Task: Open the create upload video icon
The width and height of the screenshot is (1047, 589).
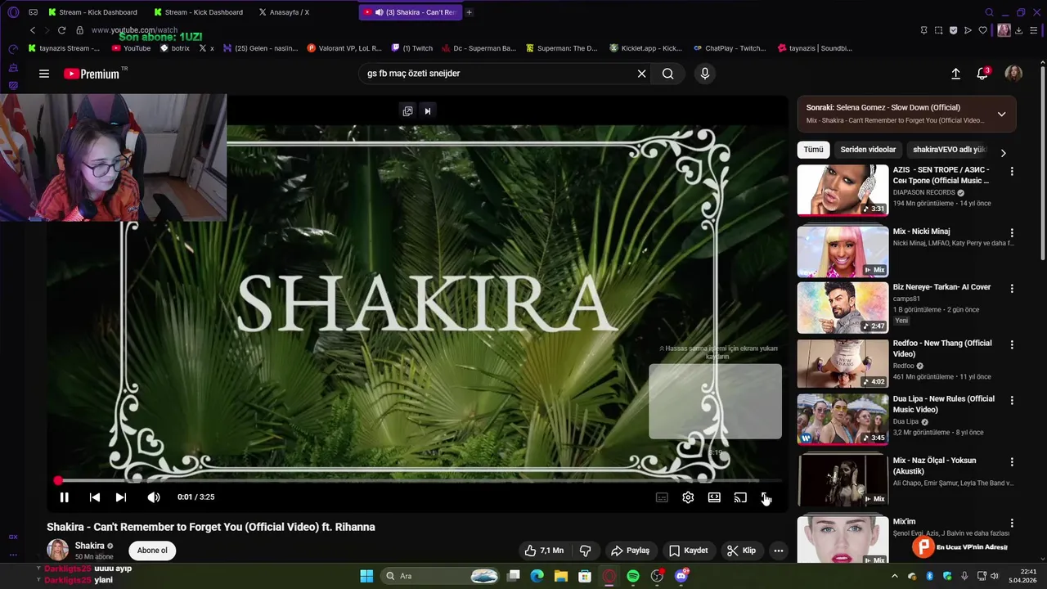Action: [955, 74]
